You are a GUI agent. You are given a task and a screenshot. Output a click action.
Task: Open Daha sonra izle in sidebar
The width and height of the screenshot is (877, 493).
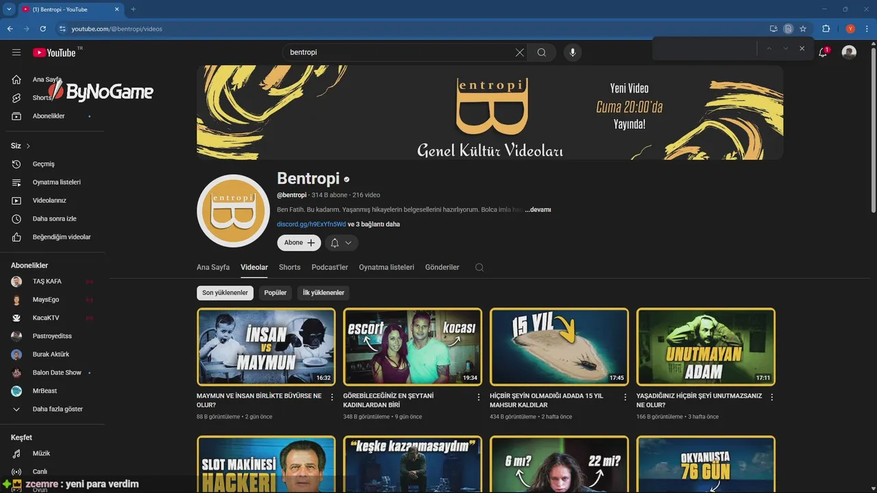53,219
